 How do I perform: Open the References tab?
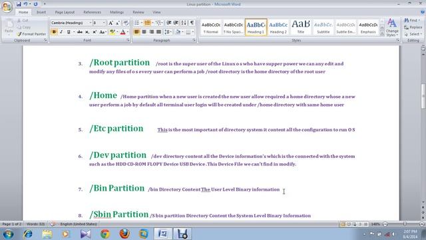pyautogui.click(x=92, y=12)
